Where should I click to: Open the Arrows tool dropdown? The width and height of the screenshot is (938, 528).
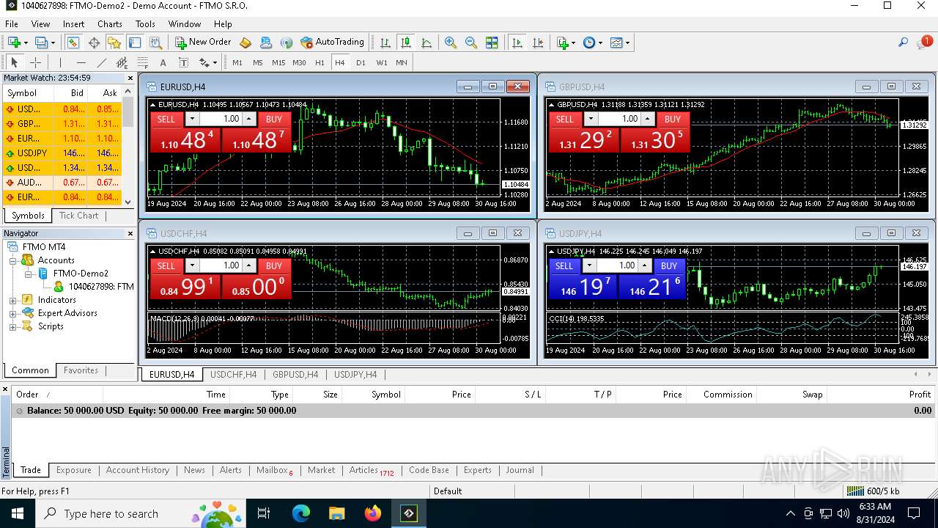pos(214,63)
